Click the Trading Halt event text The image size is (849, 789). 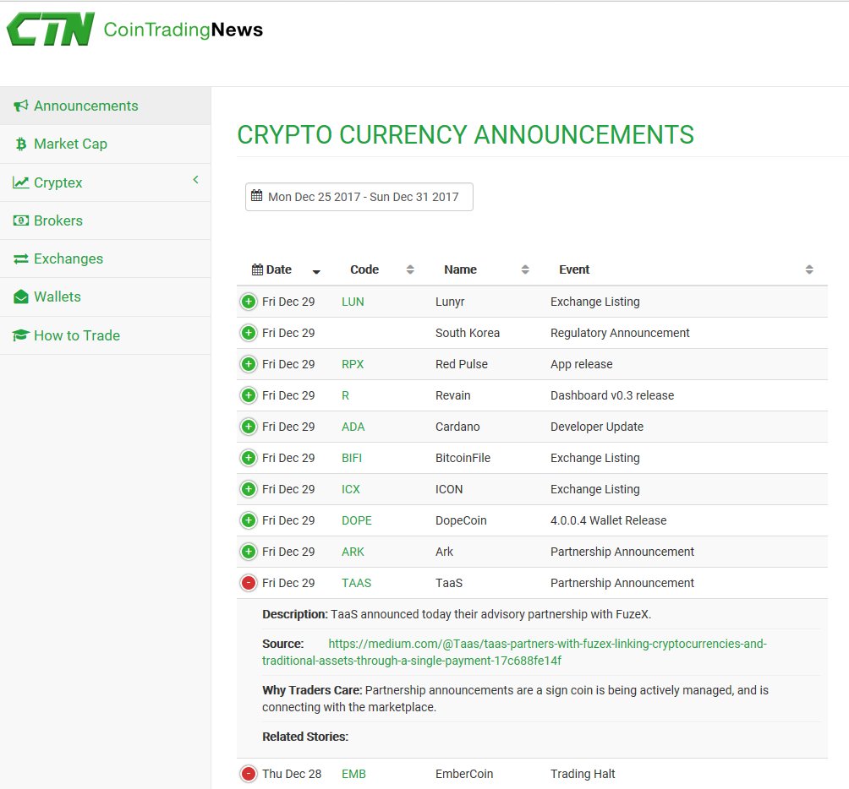583,774
